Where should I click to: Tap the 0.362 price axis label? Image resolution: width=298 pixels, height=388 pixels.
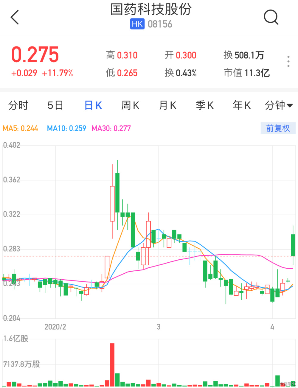(x=12, y=180)
